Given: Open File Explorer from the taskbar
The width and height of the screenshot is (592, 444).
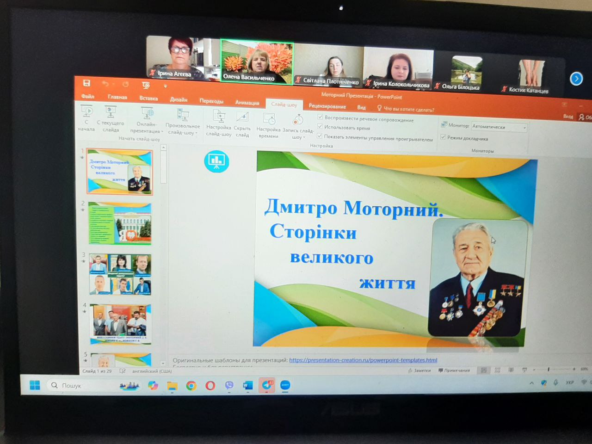Looking at the screenshot, I should point(172,386).
